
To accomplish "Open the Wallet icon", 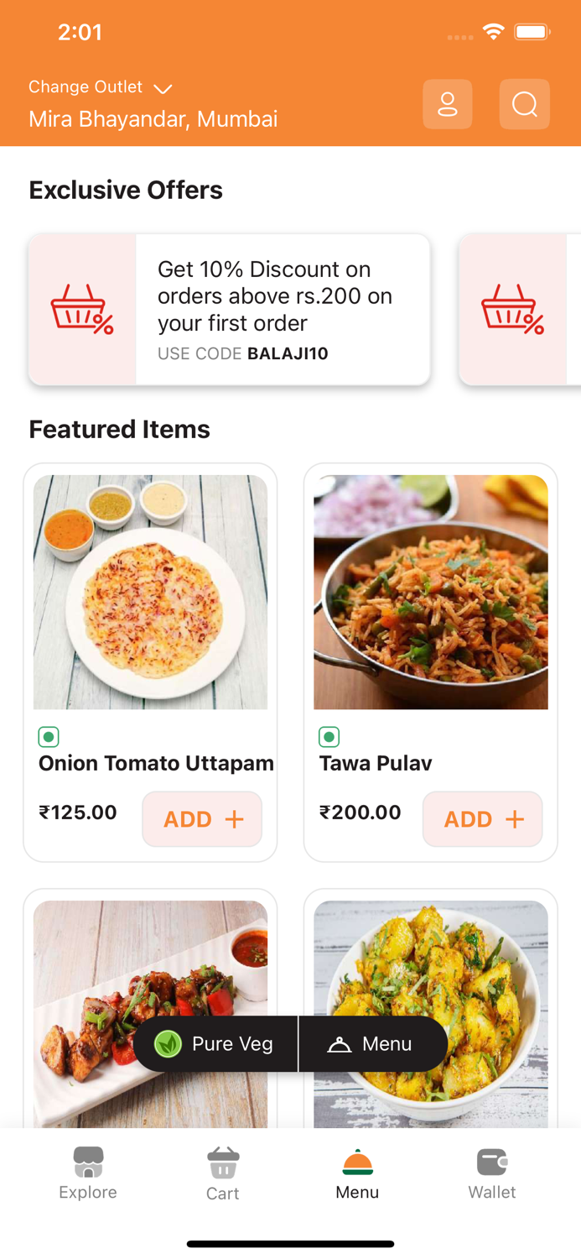I will tap(492, 1163).
